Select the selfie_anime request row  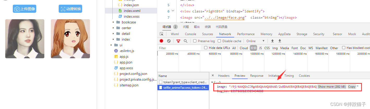183,88
